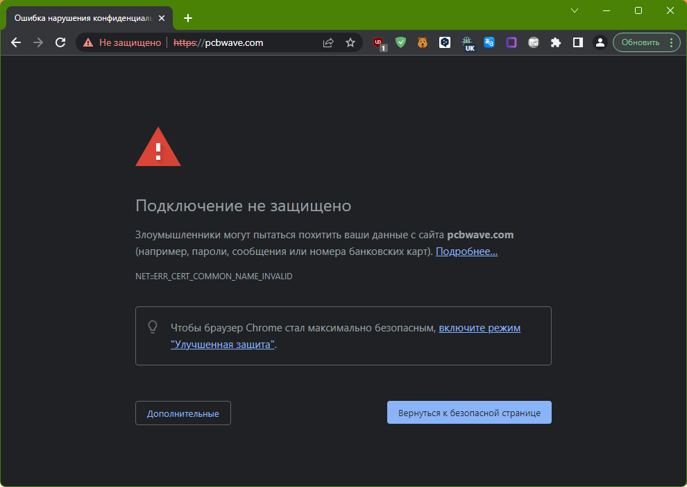The image size is (687, 487).
Task: Click the 'Не защищено' security warning indicator
Action: pyautogui.click(x=122, y=42)
